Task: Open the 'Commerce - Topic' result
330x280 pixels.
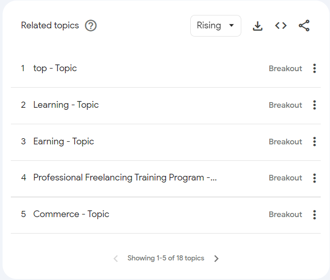Action: pos(71,214)
